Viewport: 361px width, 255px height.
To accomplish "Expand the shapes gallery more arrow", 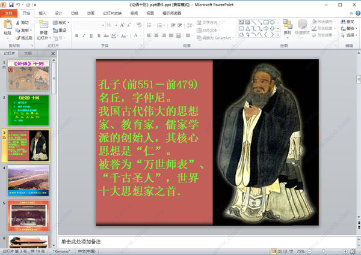I will pos(278,35).
